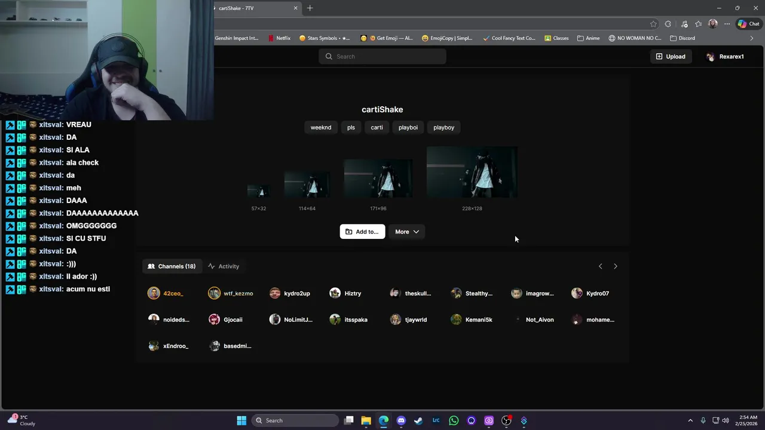This screenshot has height=430, width=765.
Task: Open the Classes bookmark folder
Action: coord(556,38)
